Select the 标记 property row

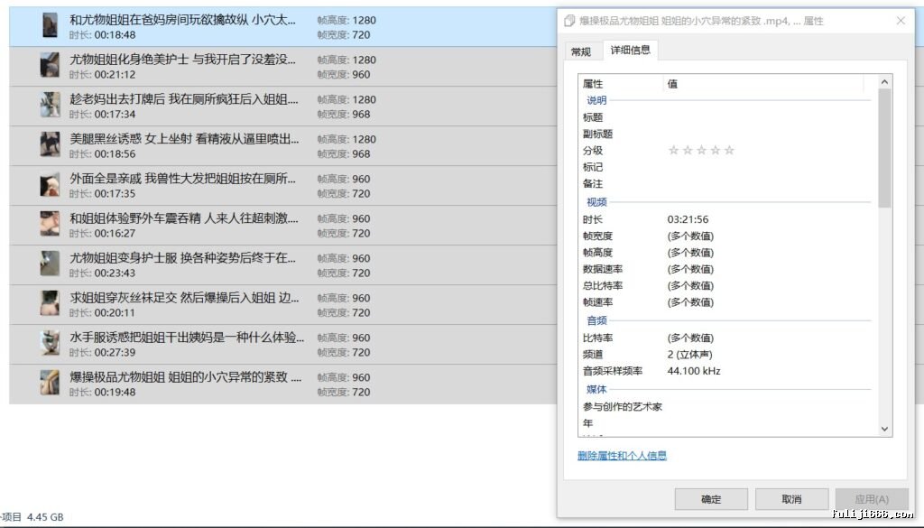726,167
